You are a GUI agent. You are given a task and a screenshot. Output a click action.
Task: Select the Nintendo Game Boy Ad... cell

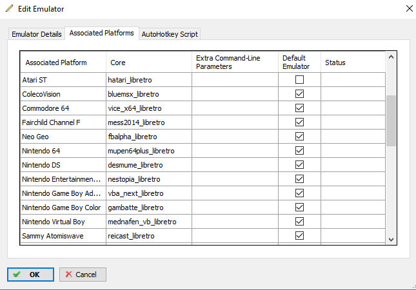click(63, 193)
